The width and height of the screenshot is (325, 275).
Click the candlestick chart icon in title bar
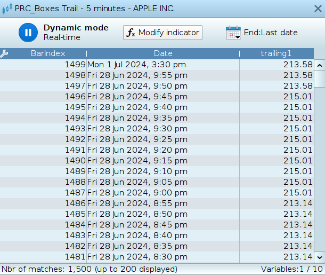(x=7, y=9)
